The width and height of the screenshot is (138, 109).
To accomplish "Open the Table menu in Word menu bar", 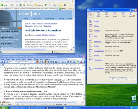I will (36, 59).
